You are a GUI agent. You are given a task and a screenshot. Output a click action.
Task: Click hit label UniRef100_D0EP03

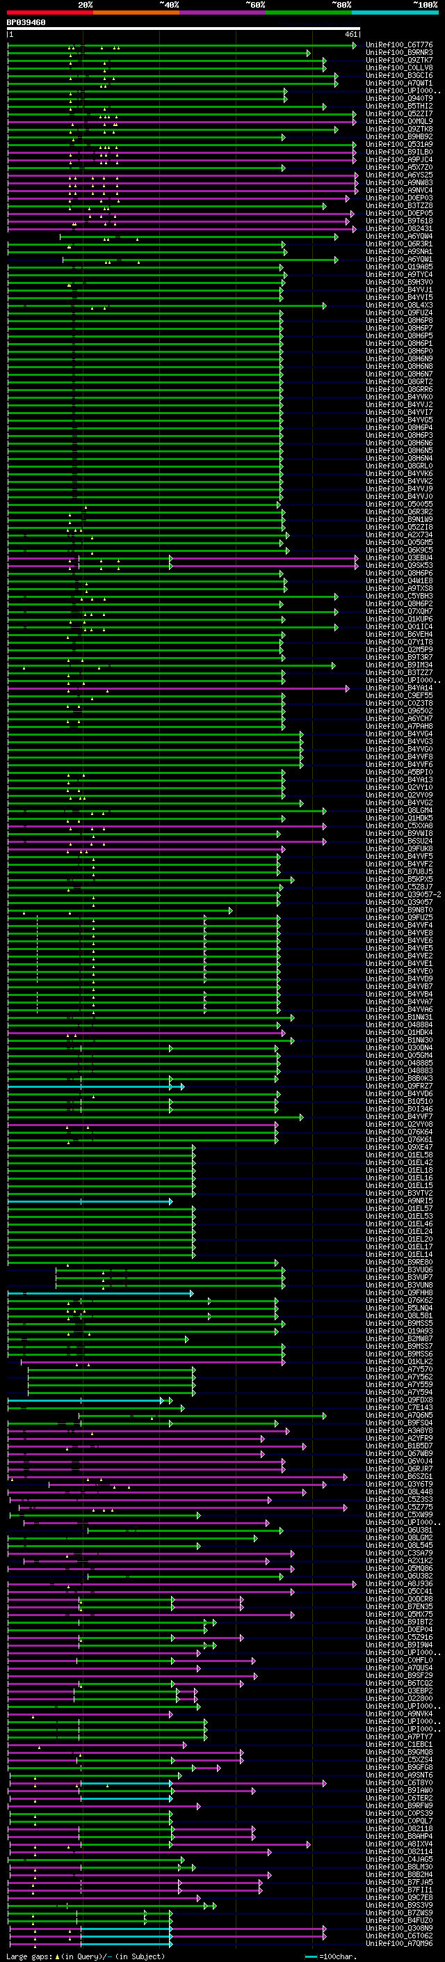399,198
